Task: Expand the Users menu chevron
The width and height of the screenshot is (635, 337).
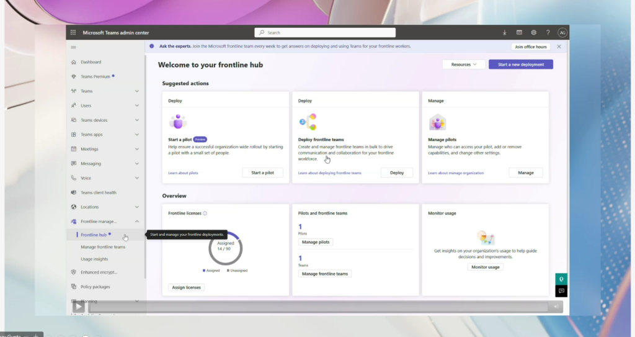Action: 137,106
